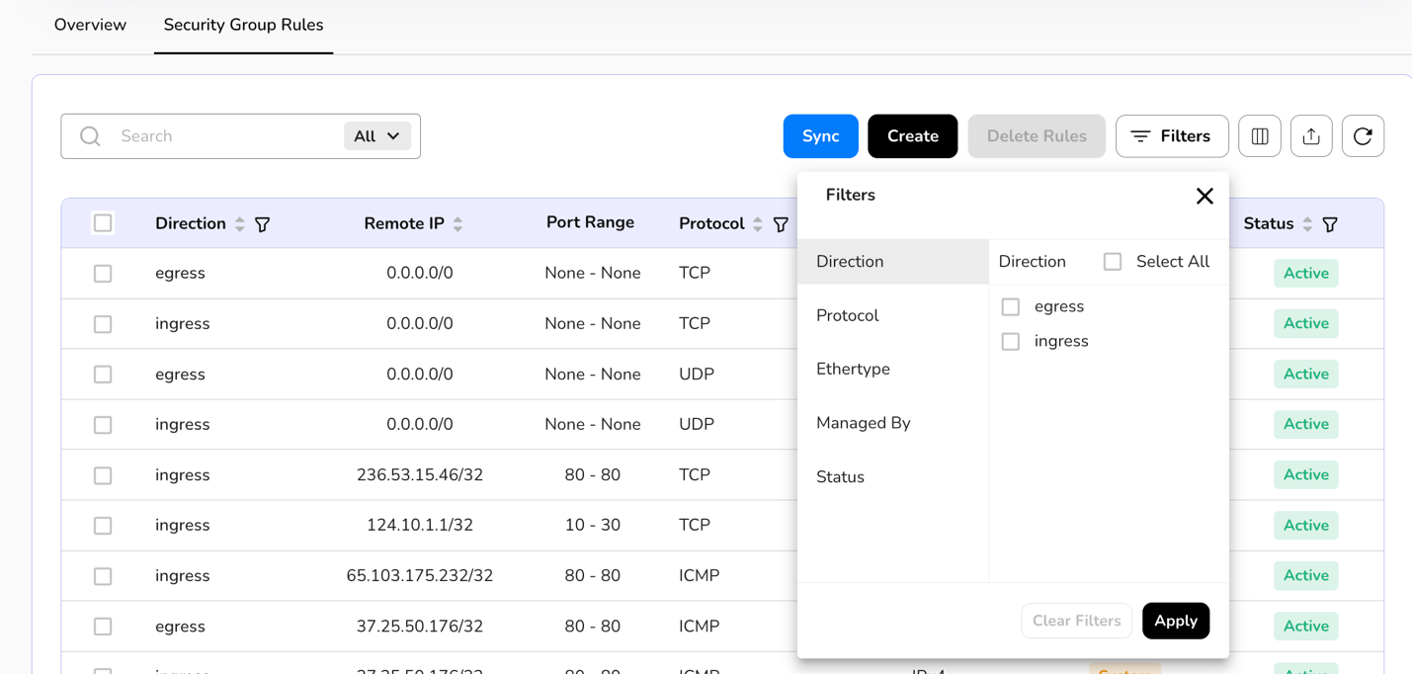Tick the Select All checkbox in Filters

point(1113,262)
